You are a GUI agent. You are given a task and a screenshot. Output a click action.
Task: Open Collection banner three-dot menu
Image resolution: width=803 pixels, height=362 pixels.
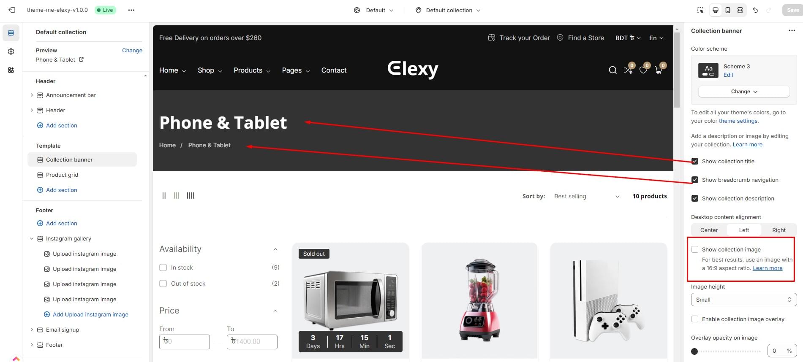[792, 31]
